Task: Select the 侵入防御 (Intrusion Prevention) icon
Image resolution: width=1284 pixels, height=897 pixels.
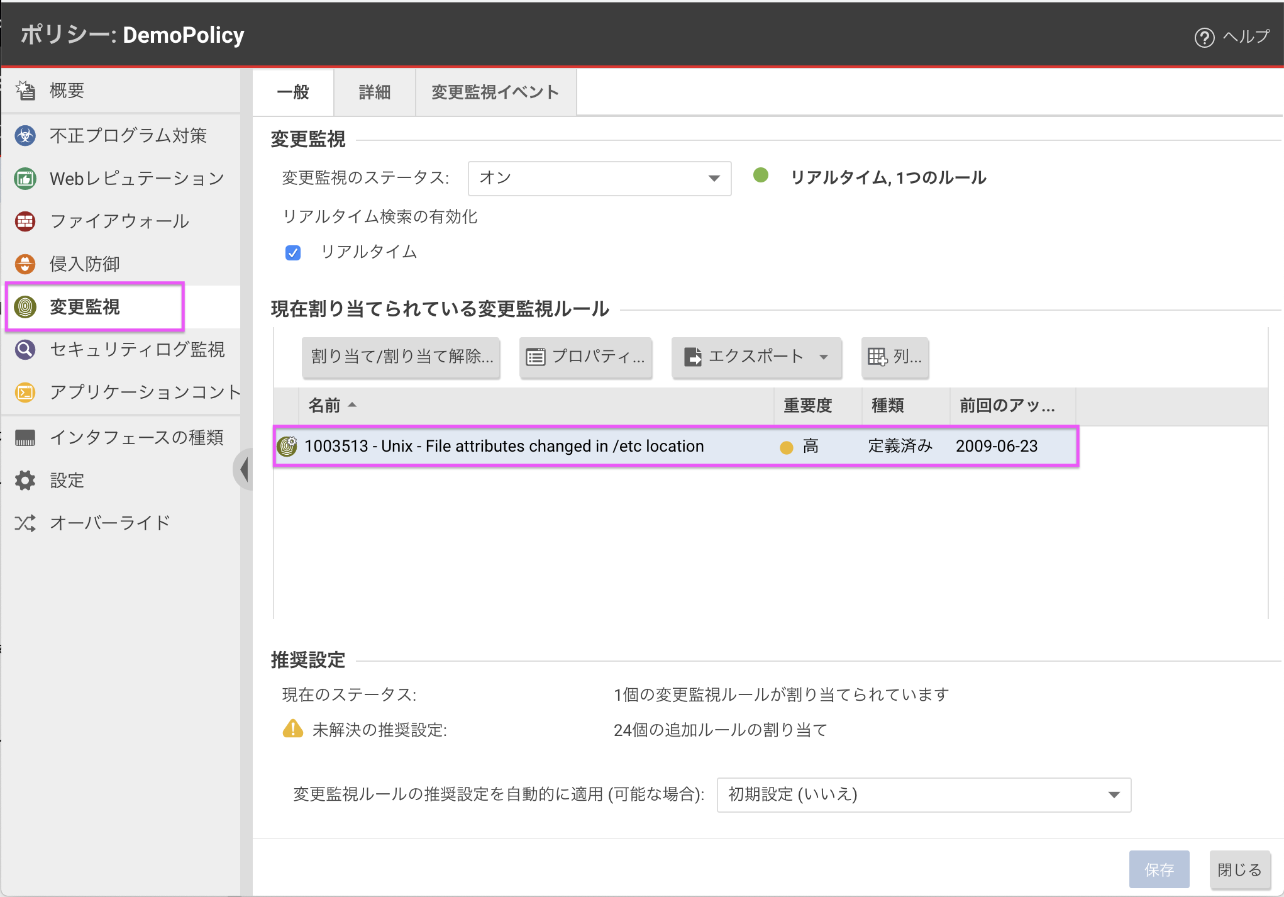Action: coord(25,264)
